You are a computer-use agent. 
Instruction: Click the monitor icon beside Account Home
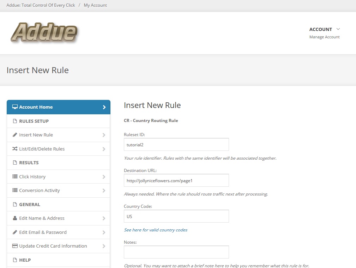[x=14, y=107]
